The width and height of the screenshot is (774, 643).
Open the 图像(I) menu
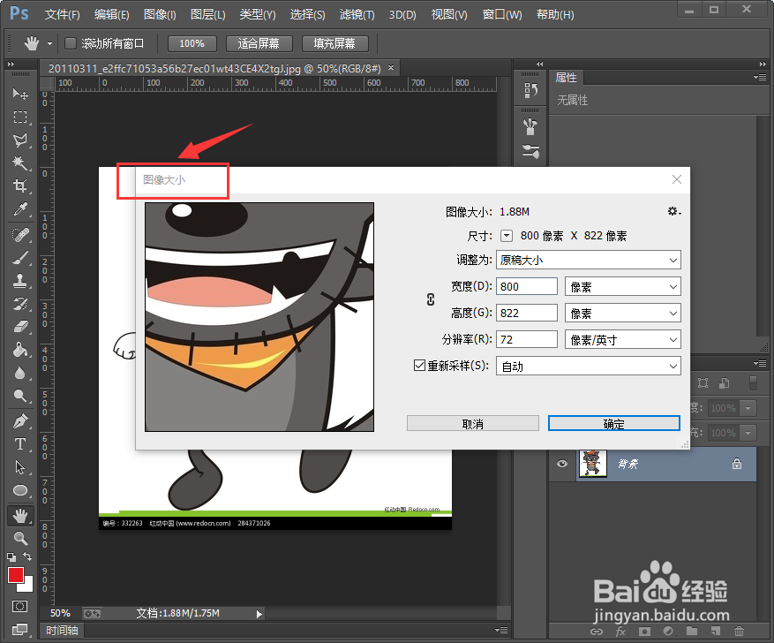click(160, 15)
